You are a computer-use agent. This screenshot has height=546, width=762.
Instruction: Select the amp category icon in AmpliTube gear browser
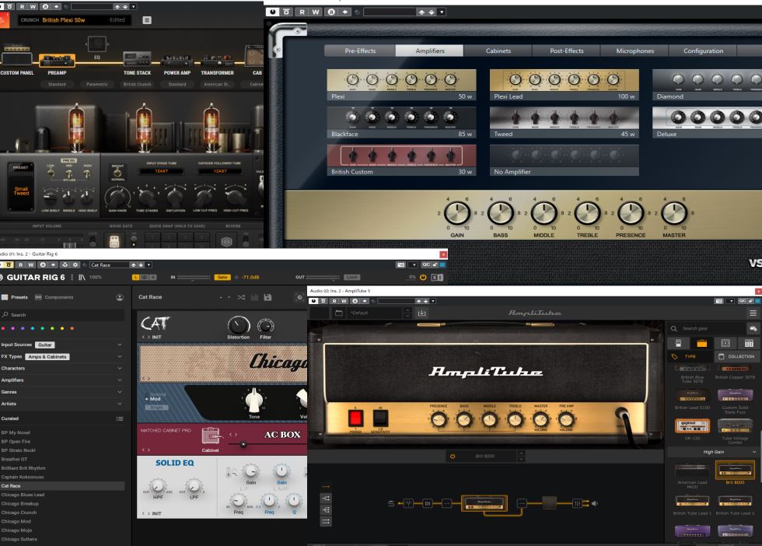(x=701, y=343)
